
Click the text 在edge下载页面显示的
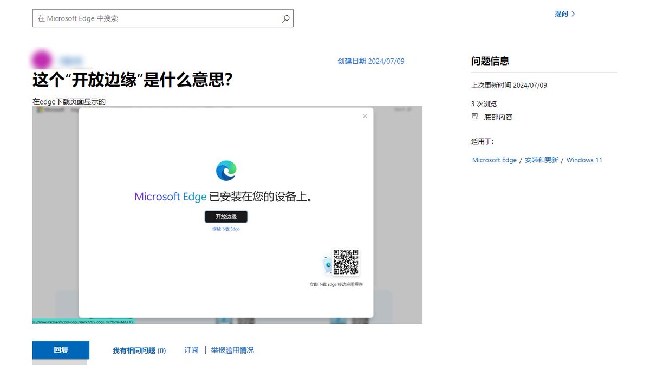pyautogui.click(x=69, y=101)
